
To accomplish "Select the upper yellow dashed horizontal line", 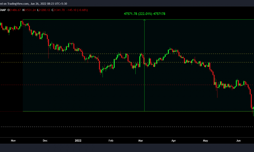I will [x=127, y=54].
